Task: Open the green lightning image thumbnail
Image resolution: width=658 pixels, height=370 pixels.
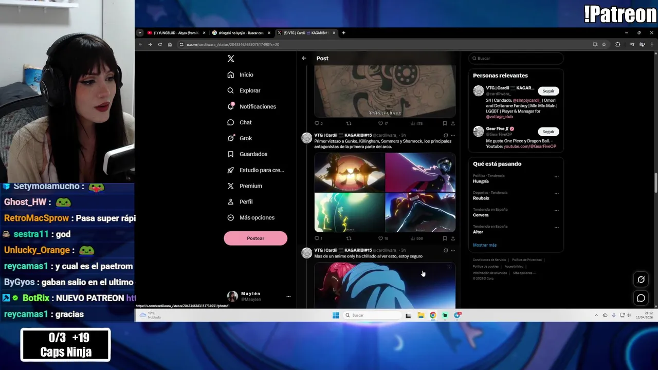Action: [350, 213]
